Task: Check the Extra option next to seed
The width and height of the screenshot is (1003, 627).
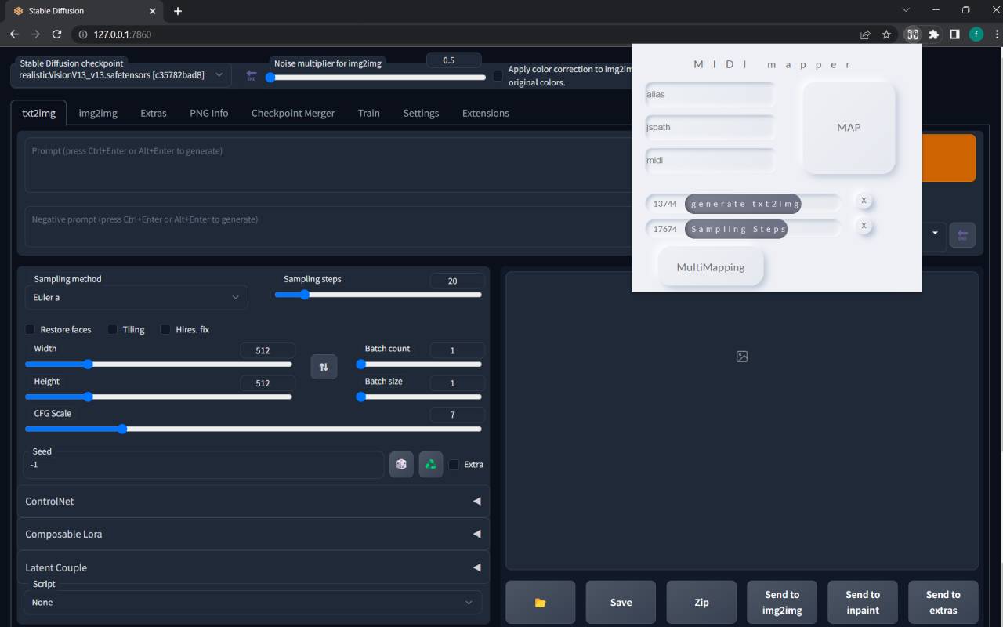Action: point(454,464)
